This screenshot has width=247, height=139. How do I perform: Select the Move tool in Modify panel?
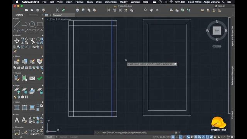click(x=17, y=41)
